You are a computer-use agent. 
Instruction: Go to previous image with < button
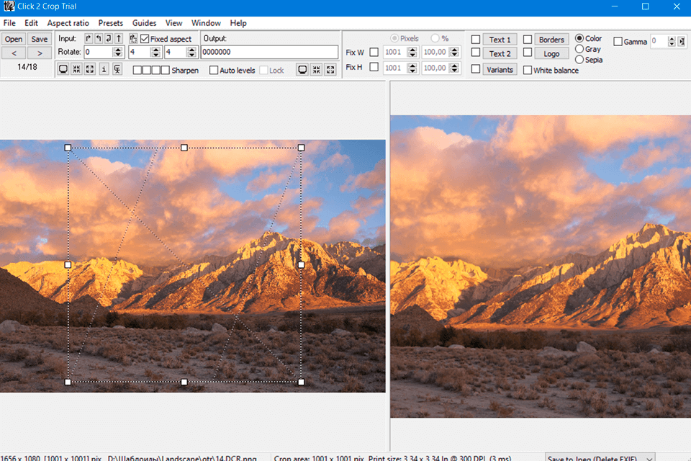(x=14, y=53)
